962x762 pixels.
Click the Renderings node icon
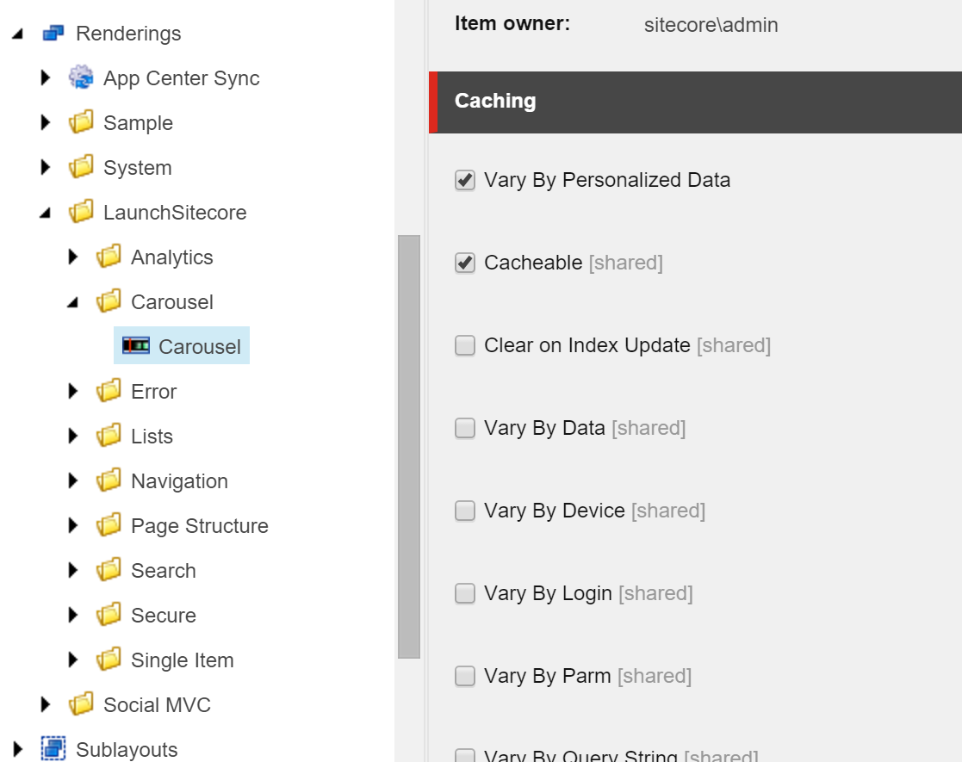pyautogui.click(x=53, y=33)
